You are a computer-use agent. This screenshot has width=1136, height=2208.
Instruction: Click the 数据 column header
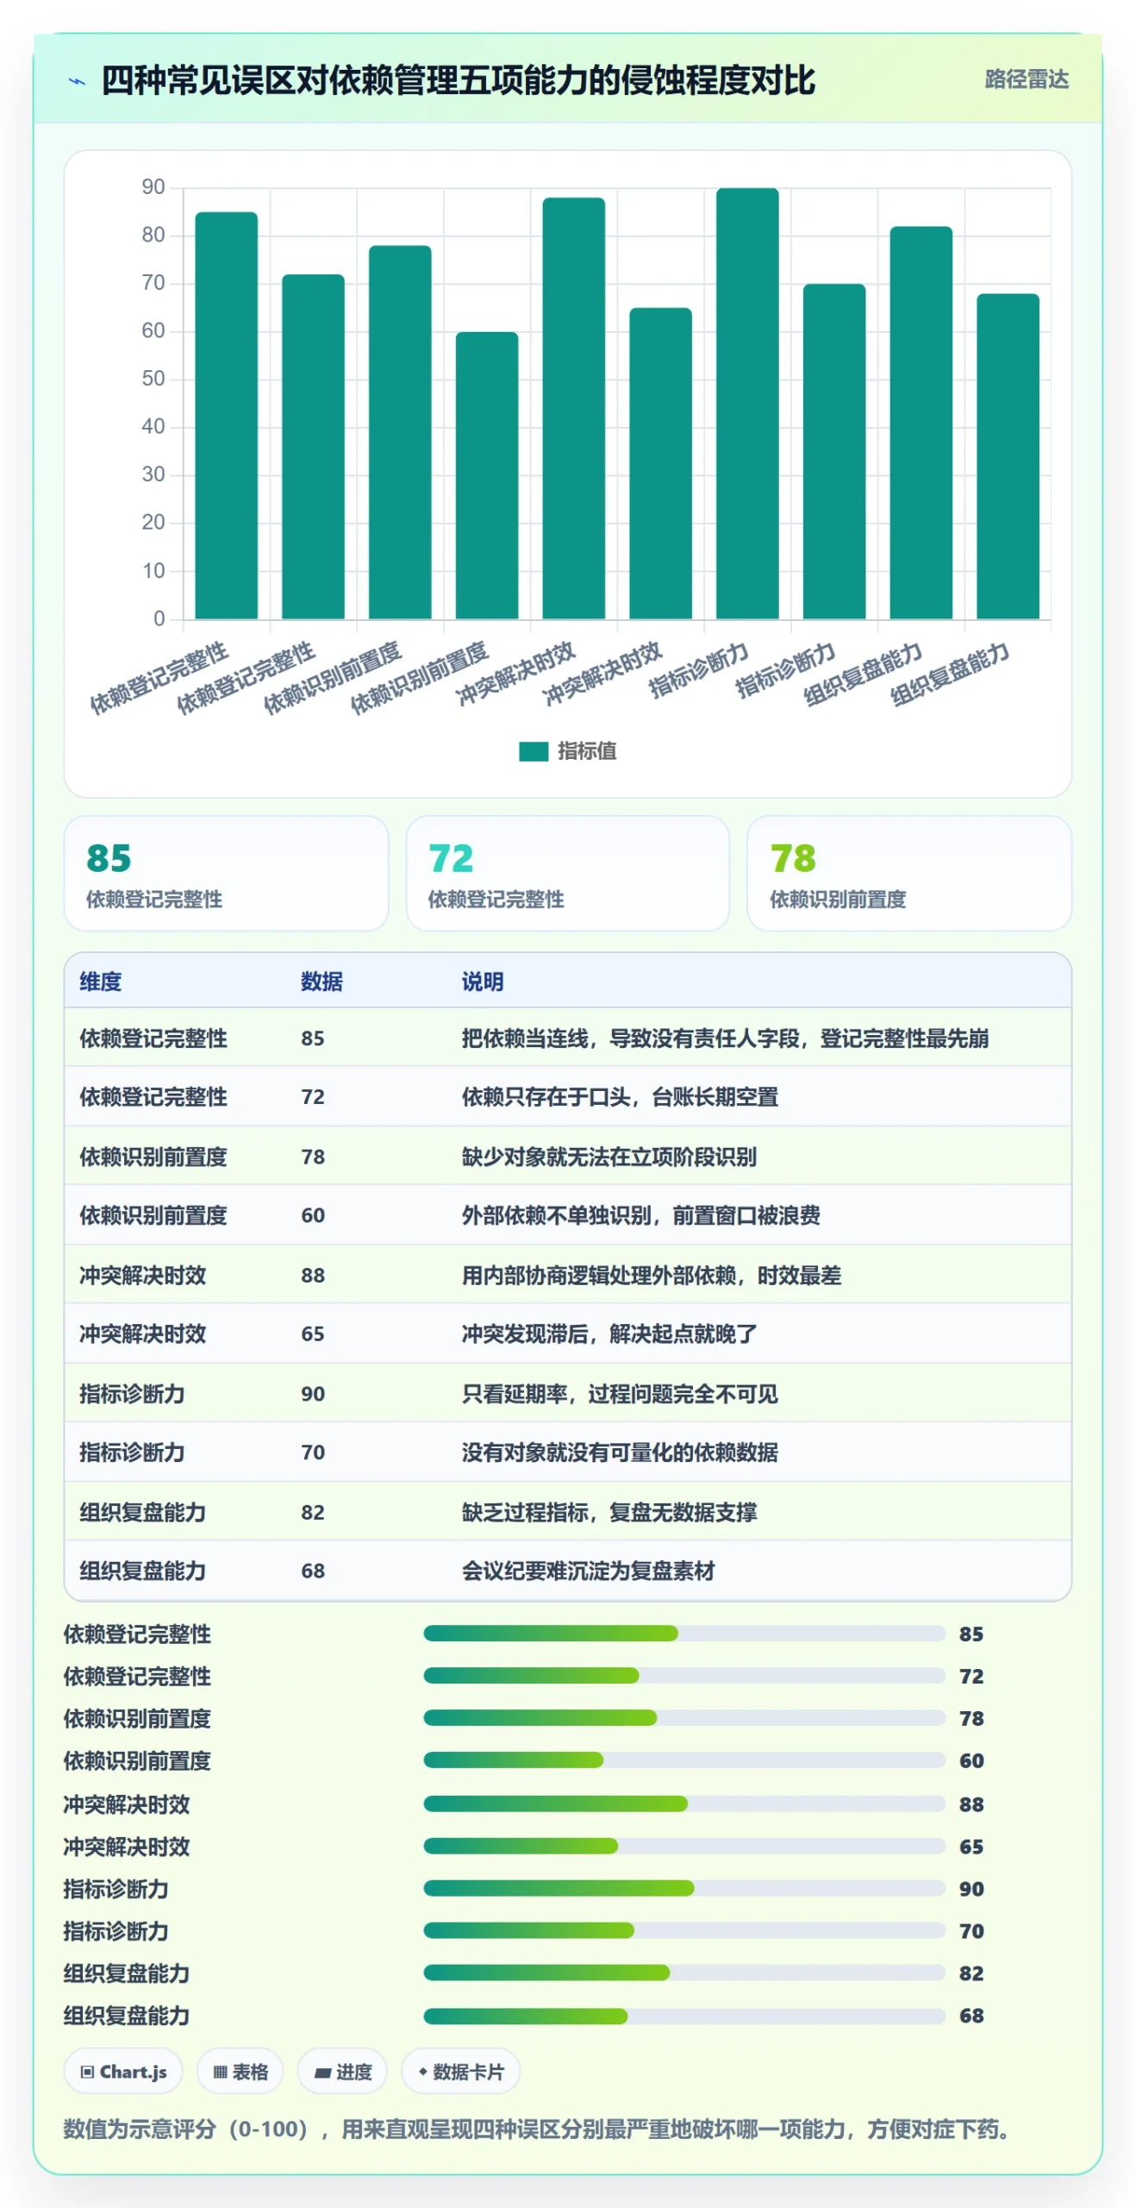click(x=321, y=982)
